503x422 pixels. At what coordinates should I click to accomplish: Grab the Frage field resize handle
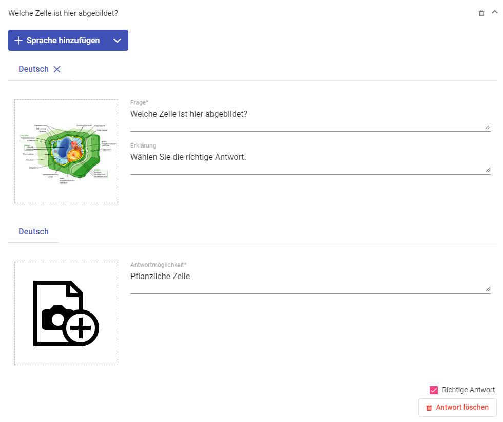pyautogui.click(x=488, y=126)
